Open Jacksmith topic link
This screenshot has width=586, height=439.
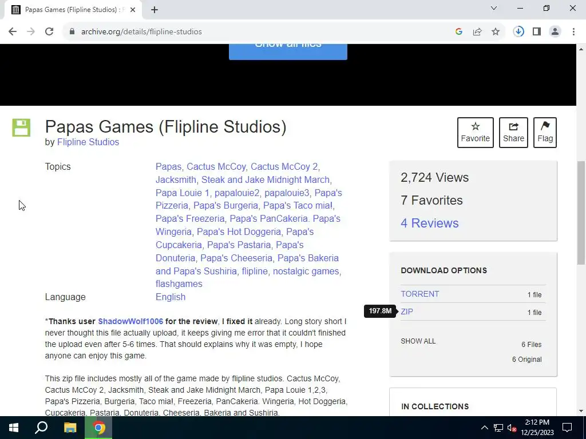click(176, 179)
